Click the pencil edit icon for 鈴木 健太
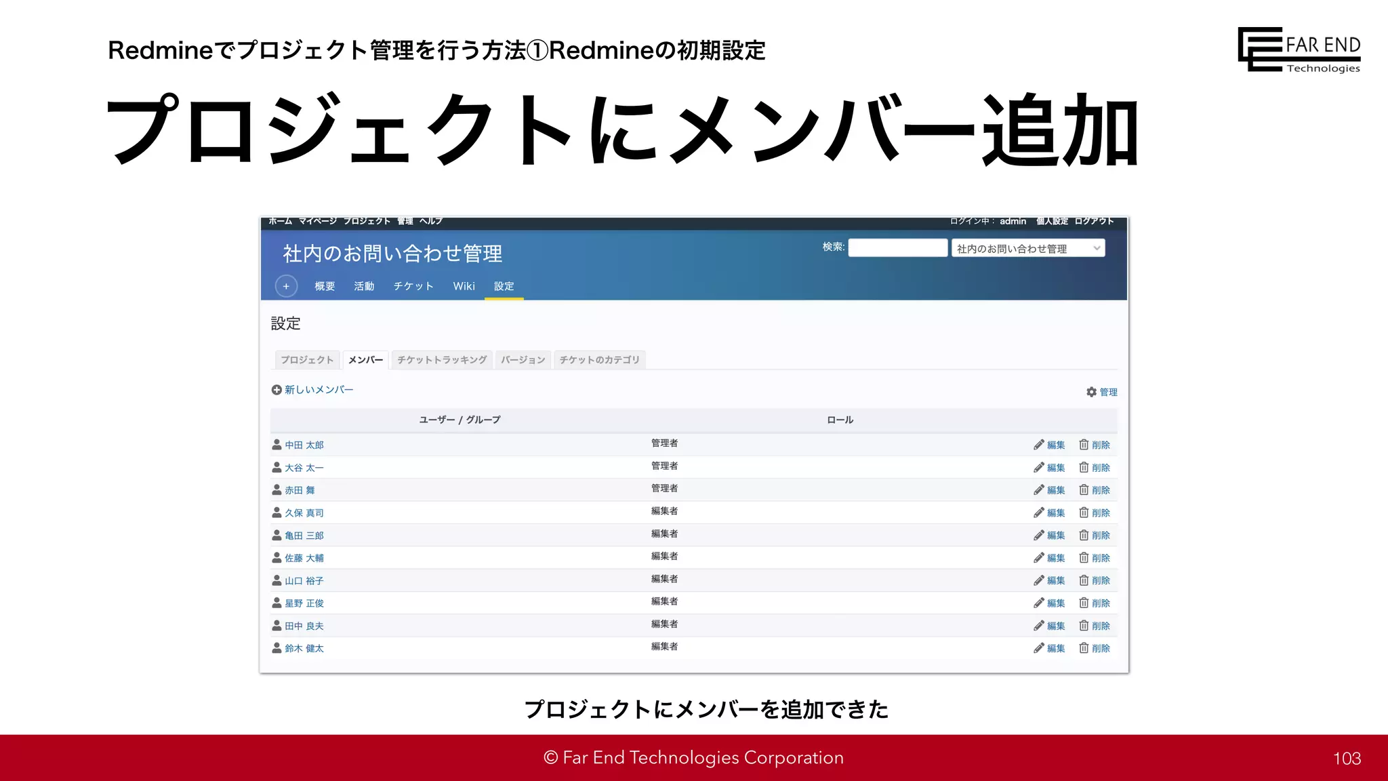This screenshot has height=781, width=1388. click(1038, 648)
